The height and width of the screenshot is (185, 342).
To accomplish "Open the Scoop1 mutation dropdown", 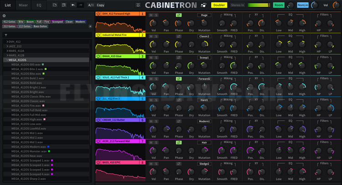I will pos(204,58).
